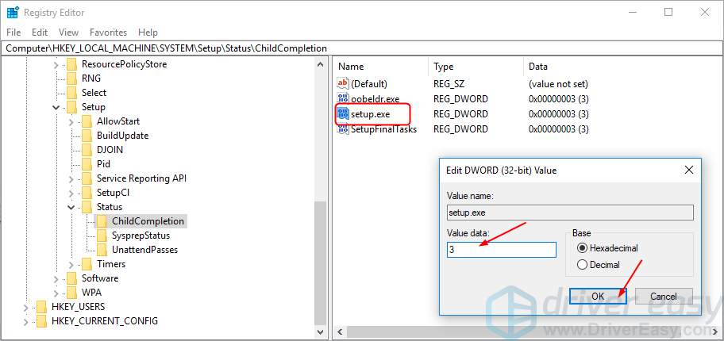
Task: Click the Value data input field
Action: [502, 250]
